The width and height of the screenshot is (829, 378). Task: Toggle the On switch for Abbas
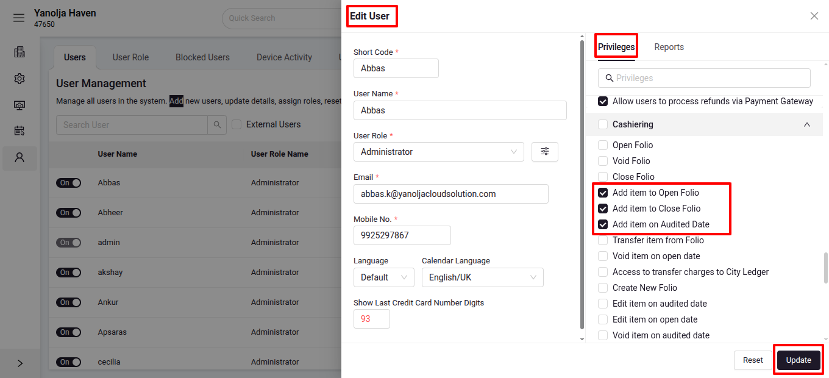click(68, 183)
